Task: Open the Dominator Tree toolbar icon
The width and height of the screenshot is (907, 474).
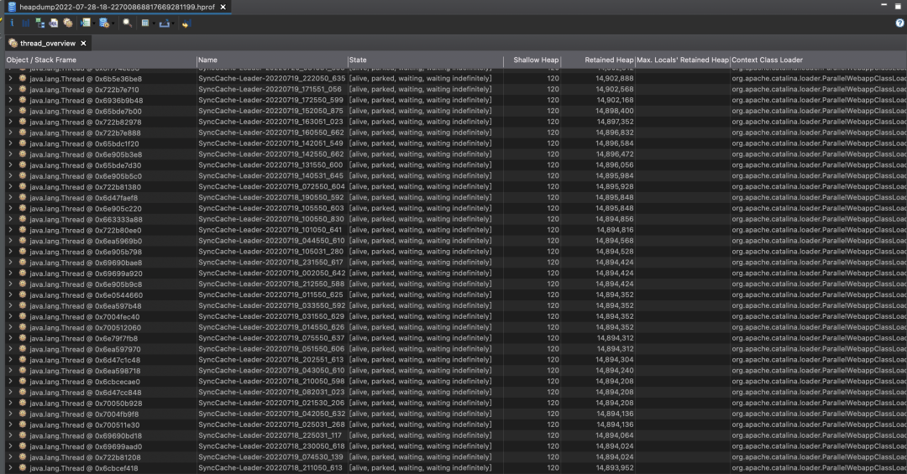Action: (x=39, y=23)
